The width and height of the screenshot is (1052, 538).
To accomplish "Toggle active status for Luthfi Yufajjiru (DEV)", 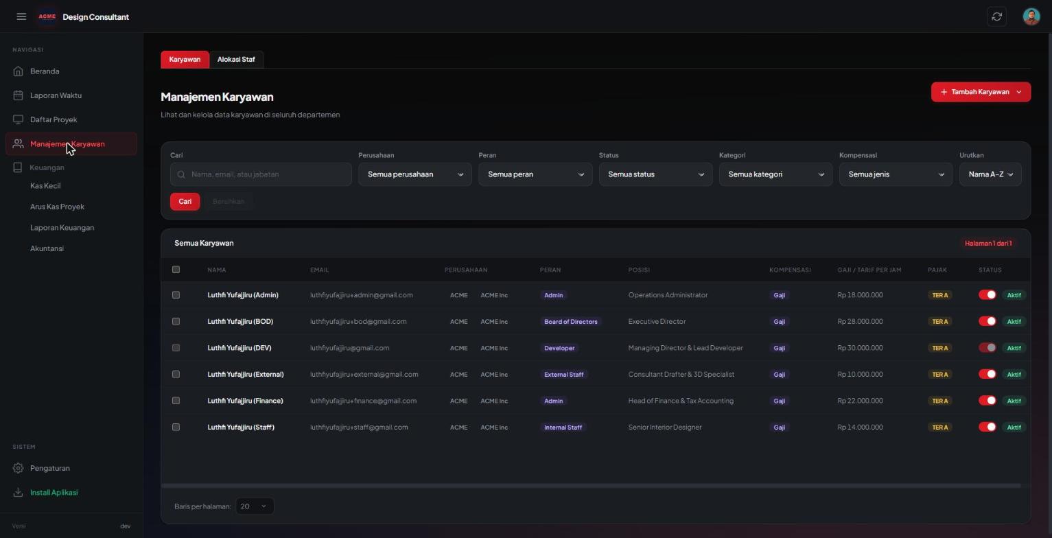I will click(987, 348).
